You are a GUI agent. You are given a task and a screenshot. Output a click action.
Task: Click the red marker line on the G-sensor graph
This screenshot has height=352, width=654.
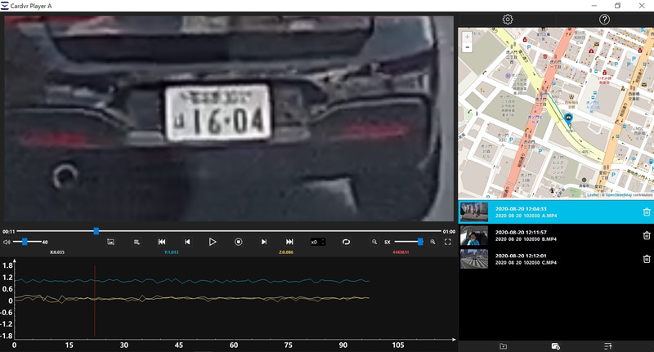[x=95, y=301]
